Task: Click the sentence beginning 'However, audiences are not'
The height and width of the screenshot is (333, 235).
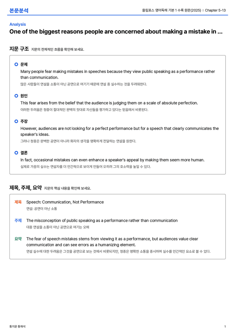Action: click(x=120, y=131)
